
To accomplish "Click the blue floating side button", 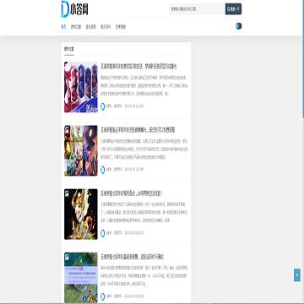I will point(297,275).
